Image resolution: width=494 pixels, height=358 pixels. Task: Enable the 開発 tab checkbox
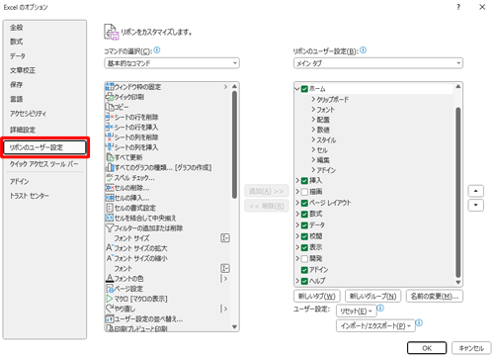[304, 259]
